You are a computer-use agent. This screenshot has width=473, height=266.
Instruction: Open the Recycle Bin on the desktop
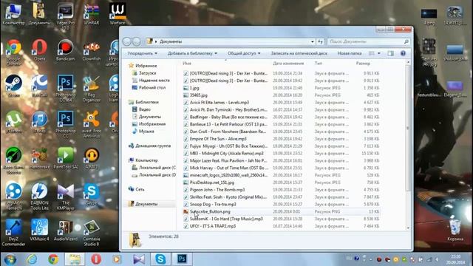tap(455, 230)
